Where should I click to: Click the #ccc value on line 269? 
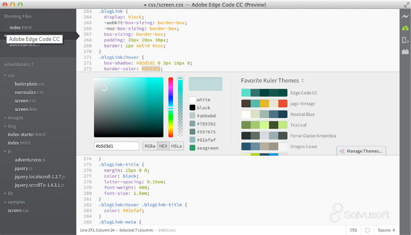coord(157,46)
